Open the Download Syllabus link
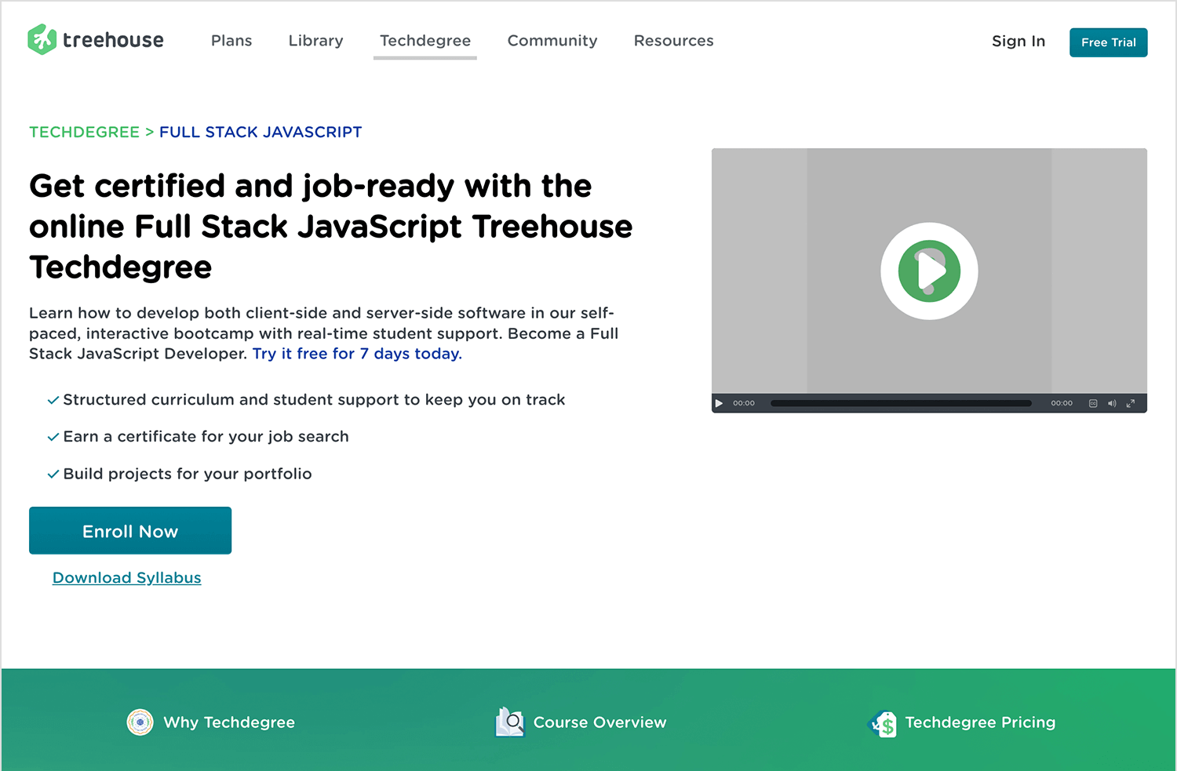 (x=127, y=578)
